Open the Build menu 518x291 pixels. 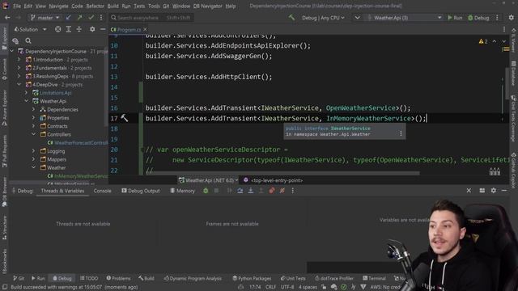click(113, 6)
